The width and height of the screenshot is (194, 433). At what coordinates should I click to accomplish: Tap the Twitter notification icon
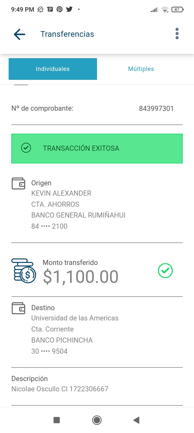[x=69, y=9]
